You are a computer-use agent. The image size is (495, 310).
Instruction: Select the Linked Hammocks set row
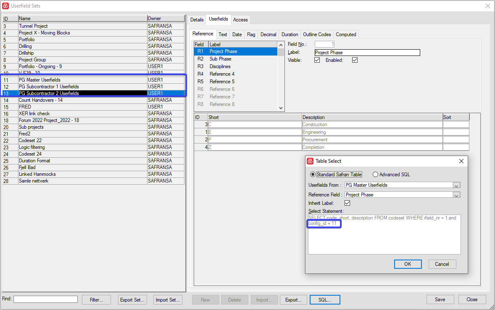click(x=93, y=175)
